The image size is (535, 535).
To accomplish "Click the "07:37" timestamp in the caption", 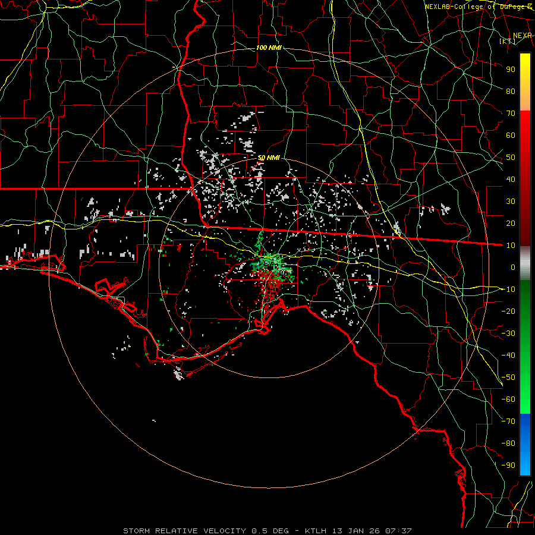I will point(398,531).
